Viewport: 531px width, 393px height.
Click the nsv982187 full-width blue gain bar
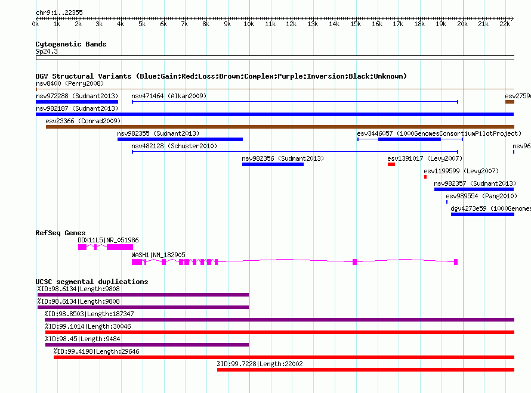275,114
